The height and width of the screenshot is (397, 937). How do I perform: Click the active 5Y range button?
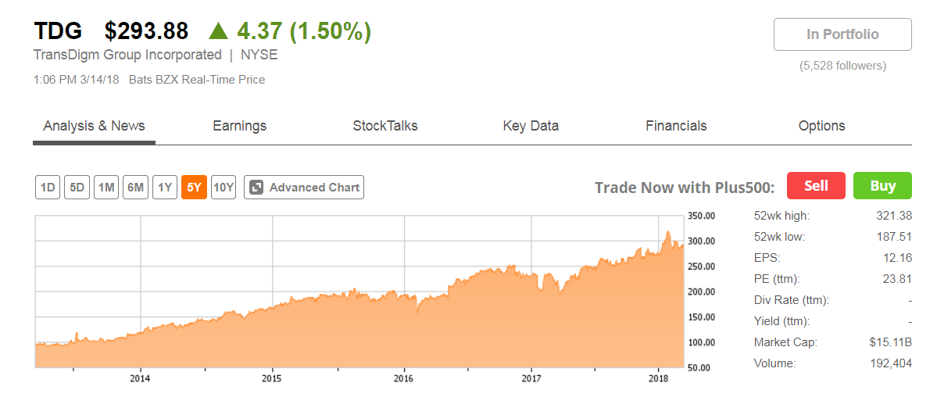pyautogui.click(x=194, y=188)
